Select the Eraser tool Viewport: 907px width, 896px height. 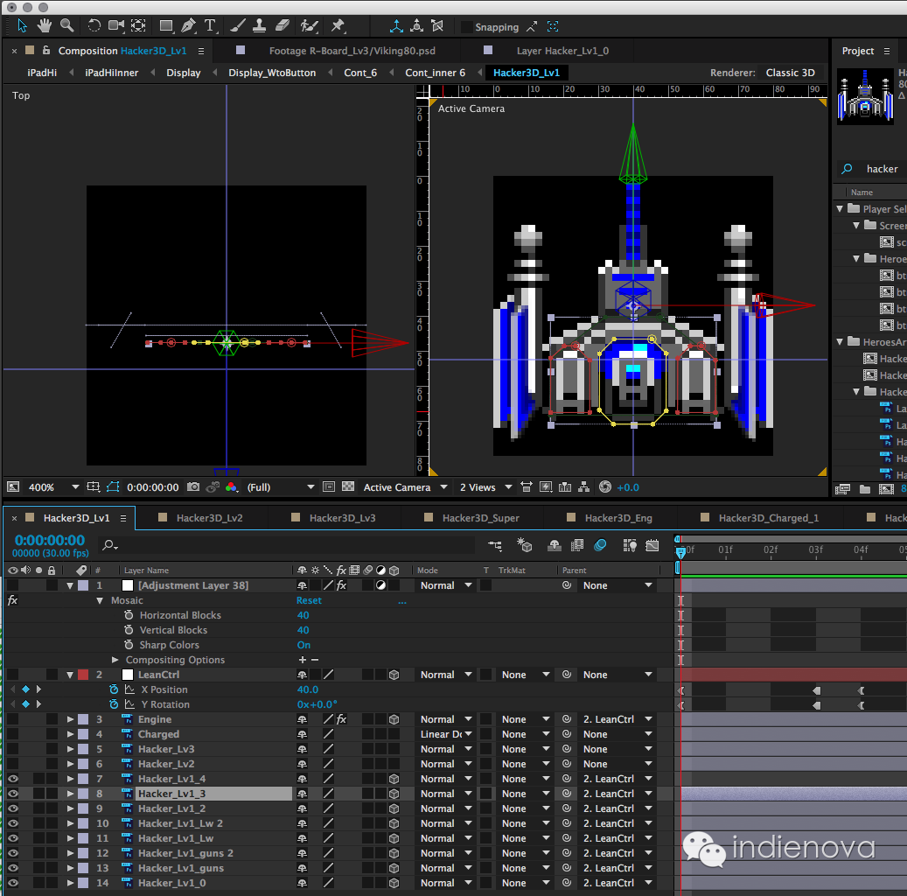point(283,26)
